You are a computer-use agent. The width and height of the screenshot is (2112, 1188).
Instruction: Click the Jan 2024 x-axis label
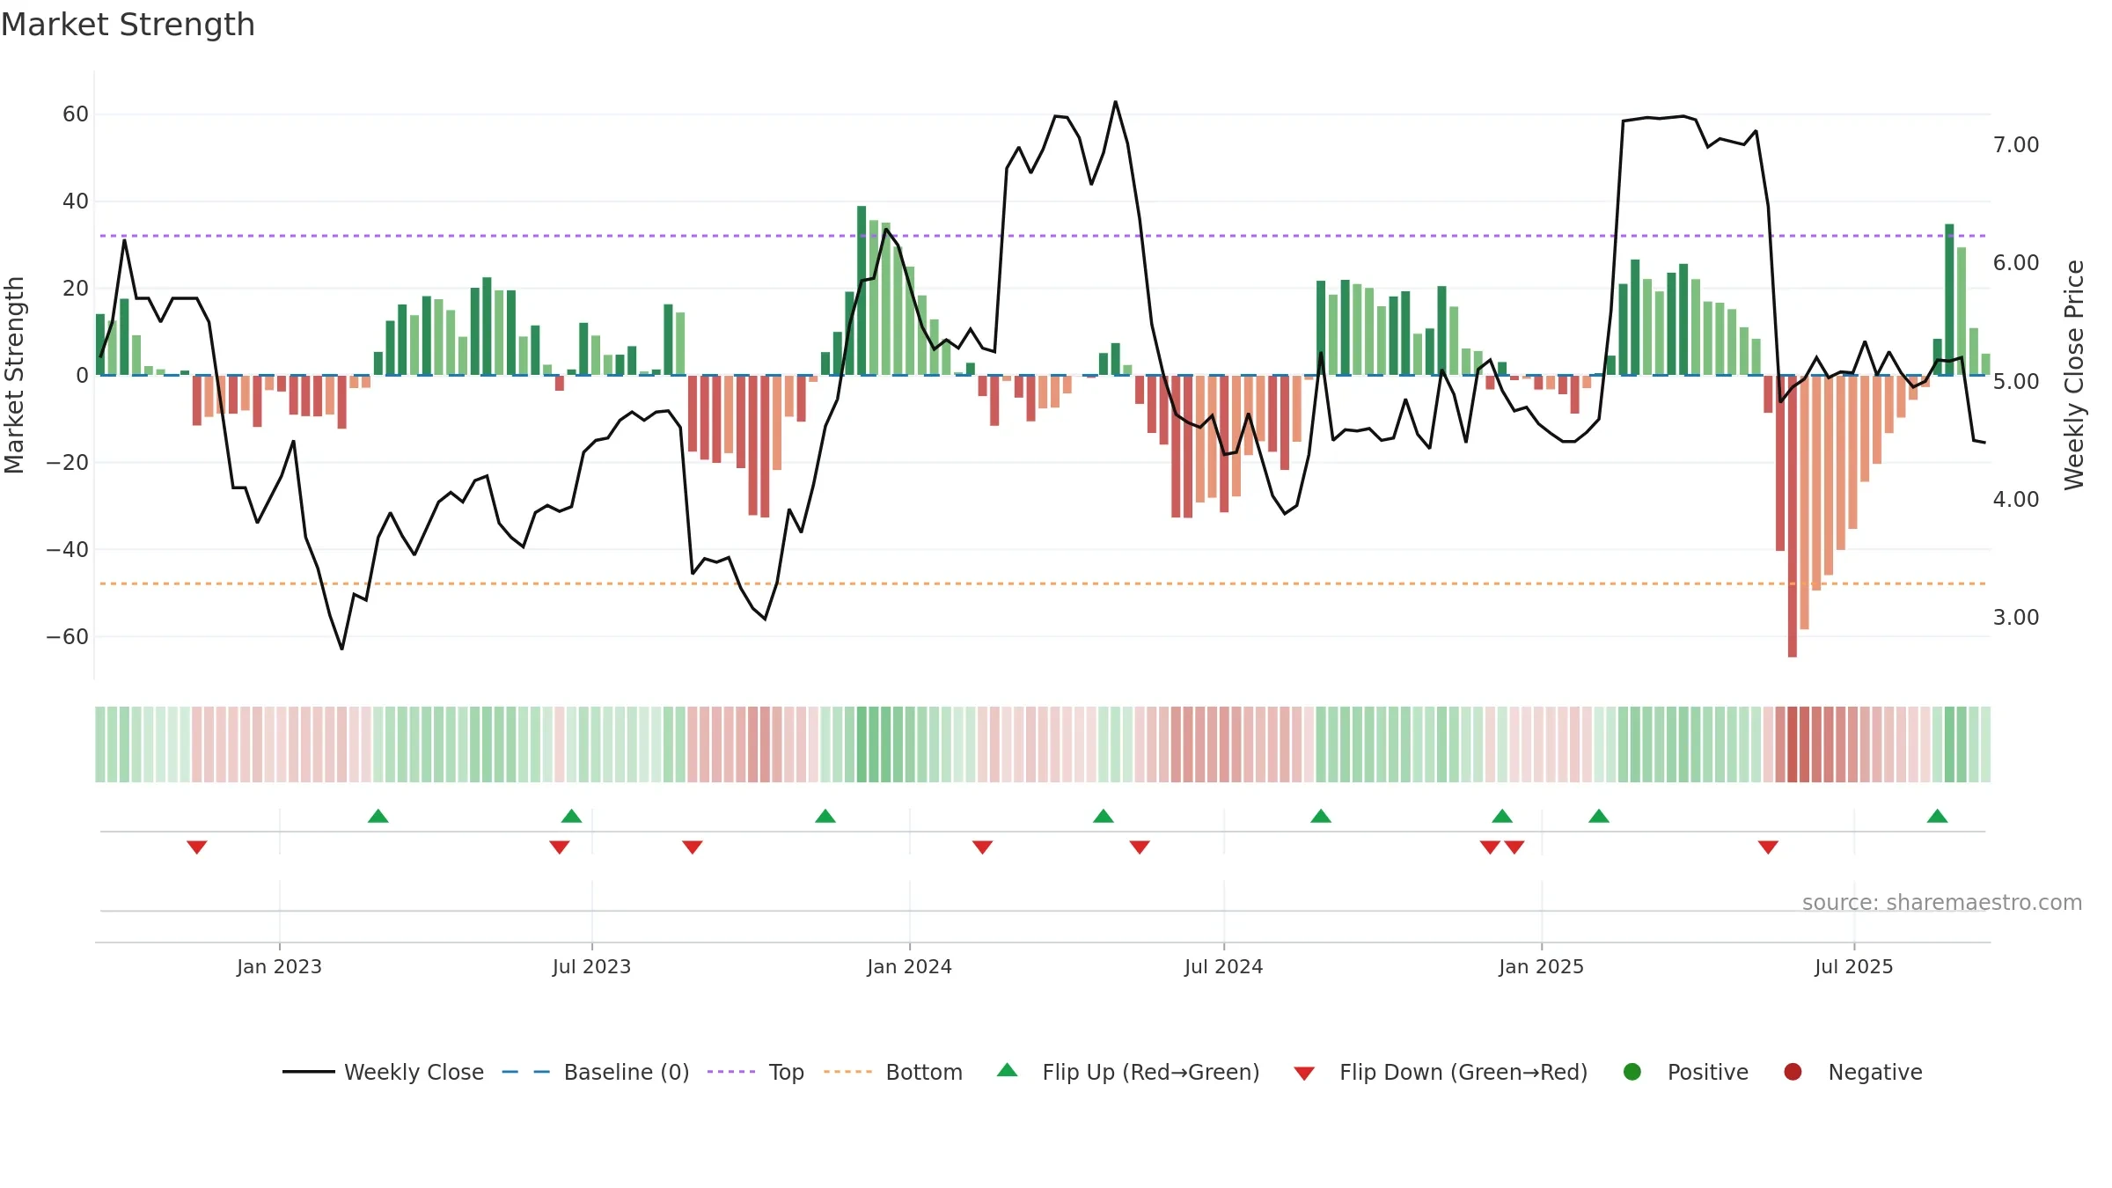click(909, 966)
